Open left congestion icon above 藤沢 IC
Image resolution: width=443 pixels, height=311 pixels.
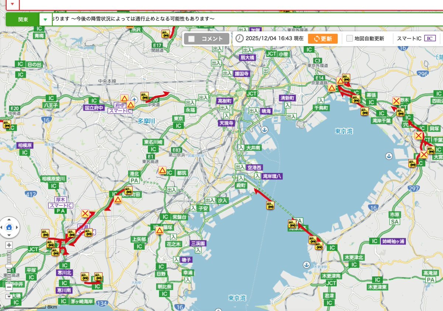[85, 276]
